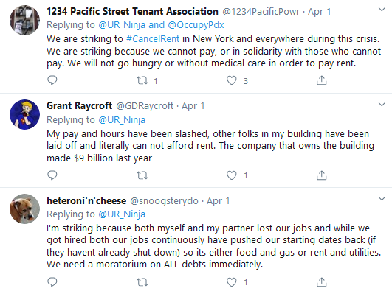Expand options menu on Grant Raycroft's tweet
Viewport: 392px width, 294px height.
point(382,105)
